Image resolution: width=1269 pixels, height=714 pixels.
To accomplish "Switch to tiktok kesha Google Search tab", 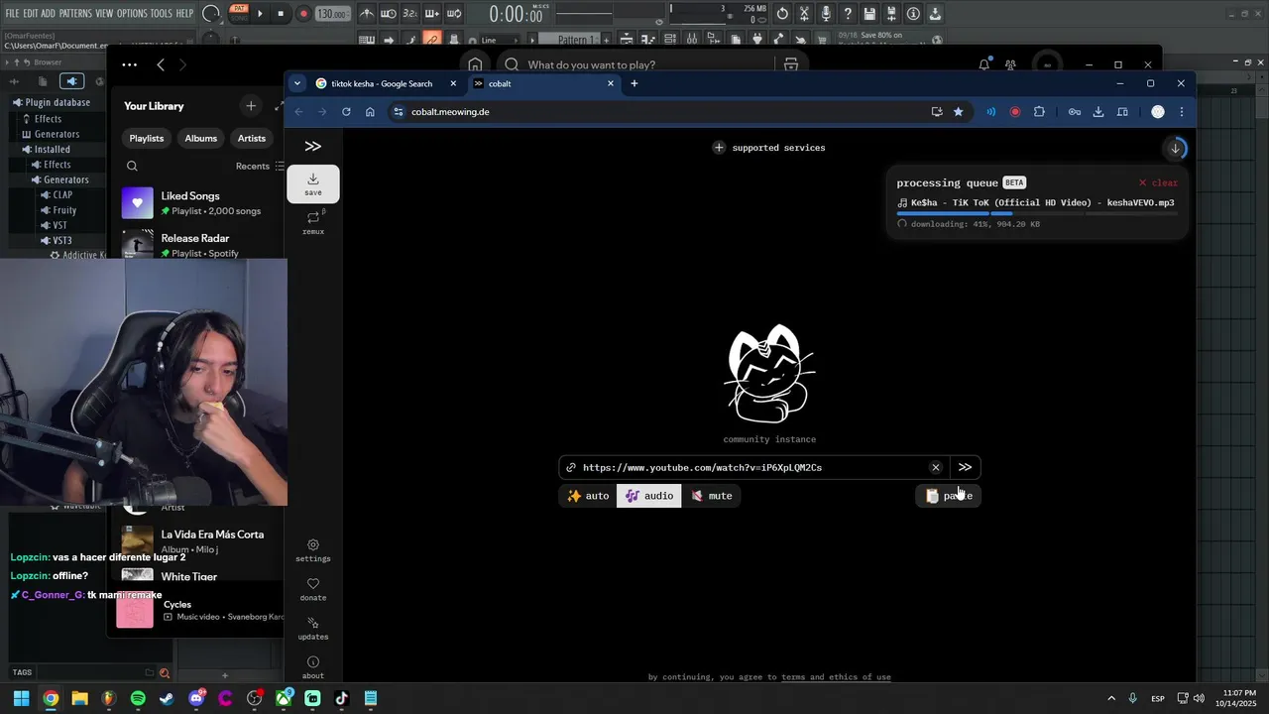I will point(387,83).
